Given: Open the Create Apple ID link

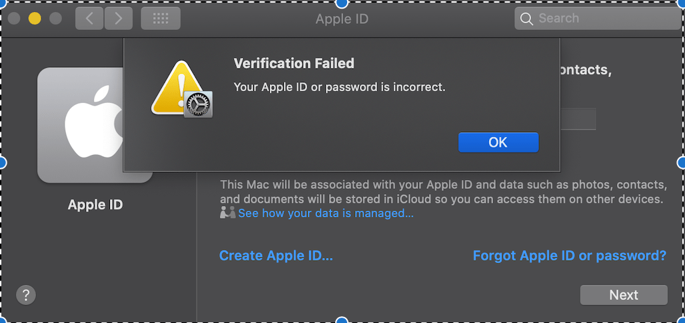Looking at the screenshot, I should [276, 256].
